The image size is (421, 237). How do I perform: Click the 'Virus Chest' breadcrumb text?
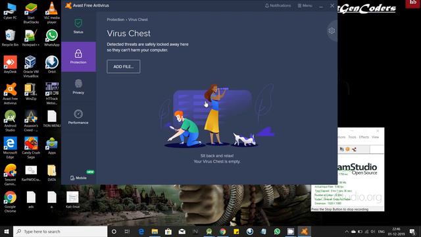click(137, 20)
